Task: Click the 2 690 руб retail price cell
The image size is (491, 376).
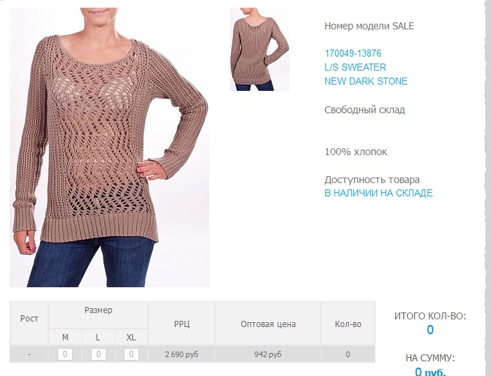Action: tap(182, 354)
